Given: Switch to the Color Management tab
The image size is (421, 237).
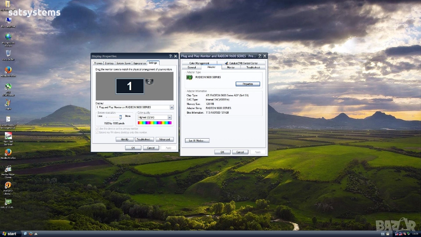Looking at the screenshot, I should (199, 63).
